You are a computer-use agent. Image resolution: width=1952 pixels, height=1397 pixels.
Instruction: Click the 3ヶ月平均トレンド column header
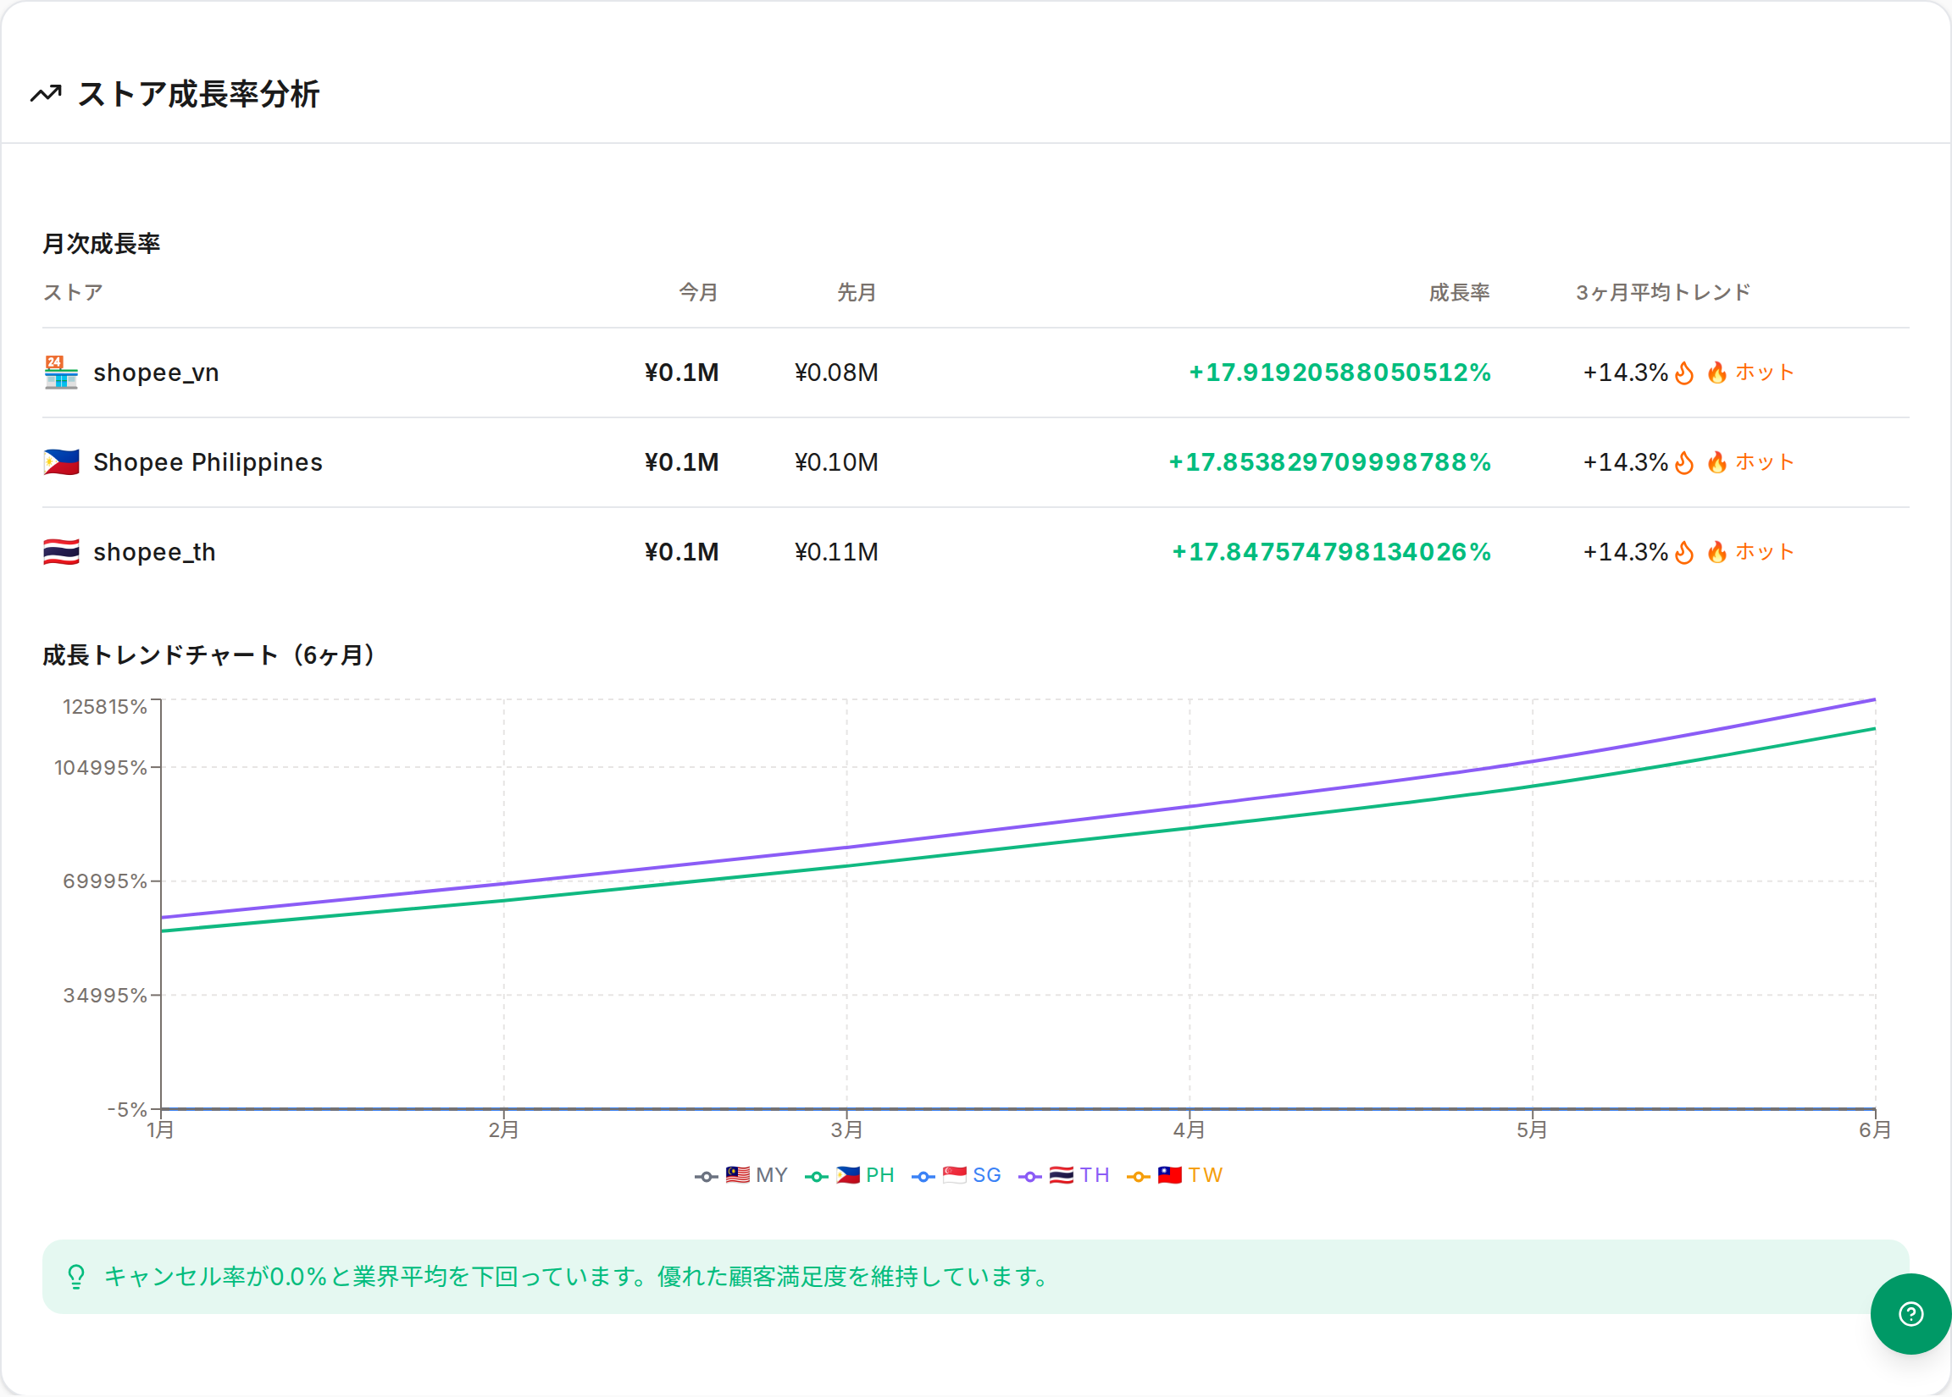(1663, 292)
